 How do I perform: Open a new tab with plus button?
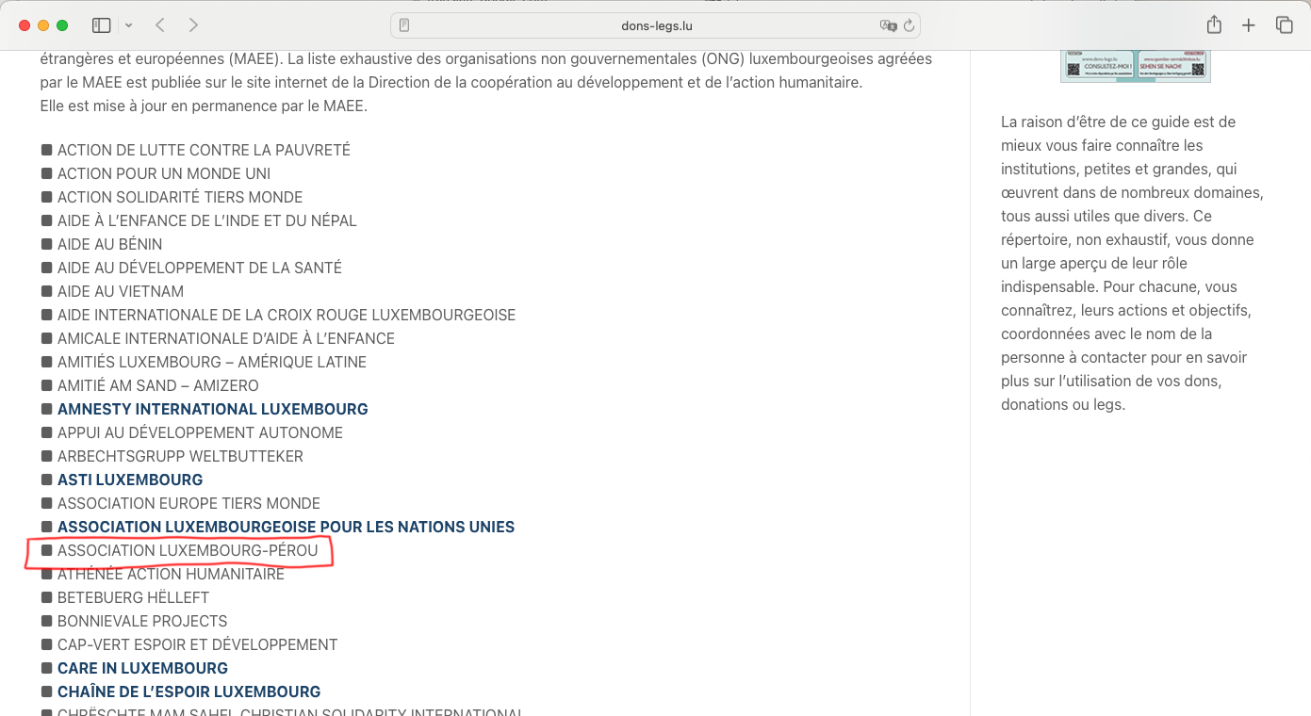click(1249, 25)
